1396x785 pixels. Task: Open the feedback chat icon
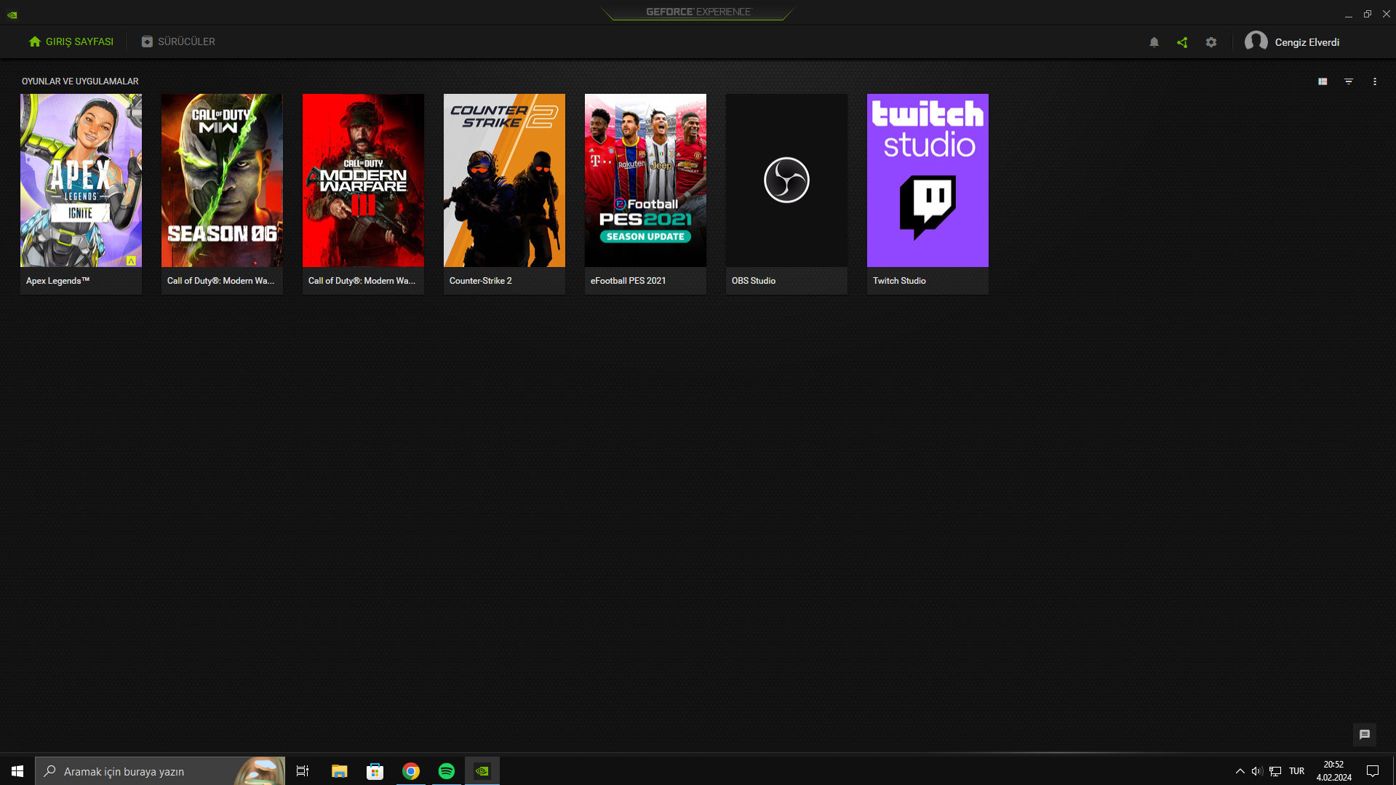pyautogui.click(x=1365, y=735)
